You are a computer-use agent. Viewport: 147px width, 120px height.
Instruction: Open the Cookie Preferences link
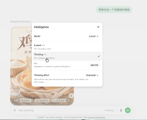96,117
